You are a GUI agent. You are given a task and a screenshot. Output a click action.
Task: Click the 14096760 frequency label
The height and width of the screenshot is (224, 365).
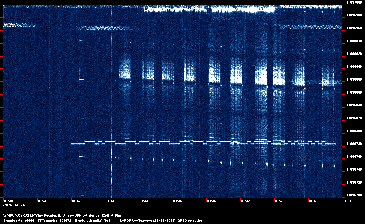click(354, 157)
